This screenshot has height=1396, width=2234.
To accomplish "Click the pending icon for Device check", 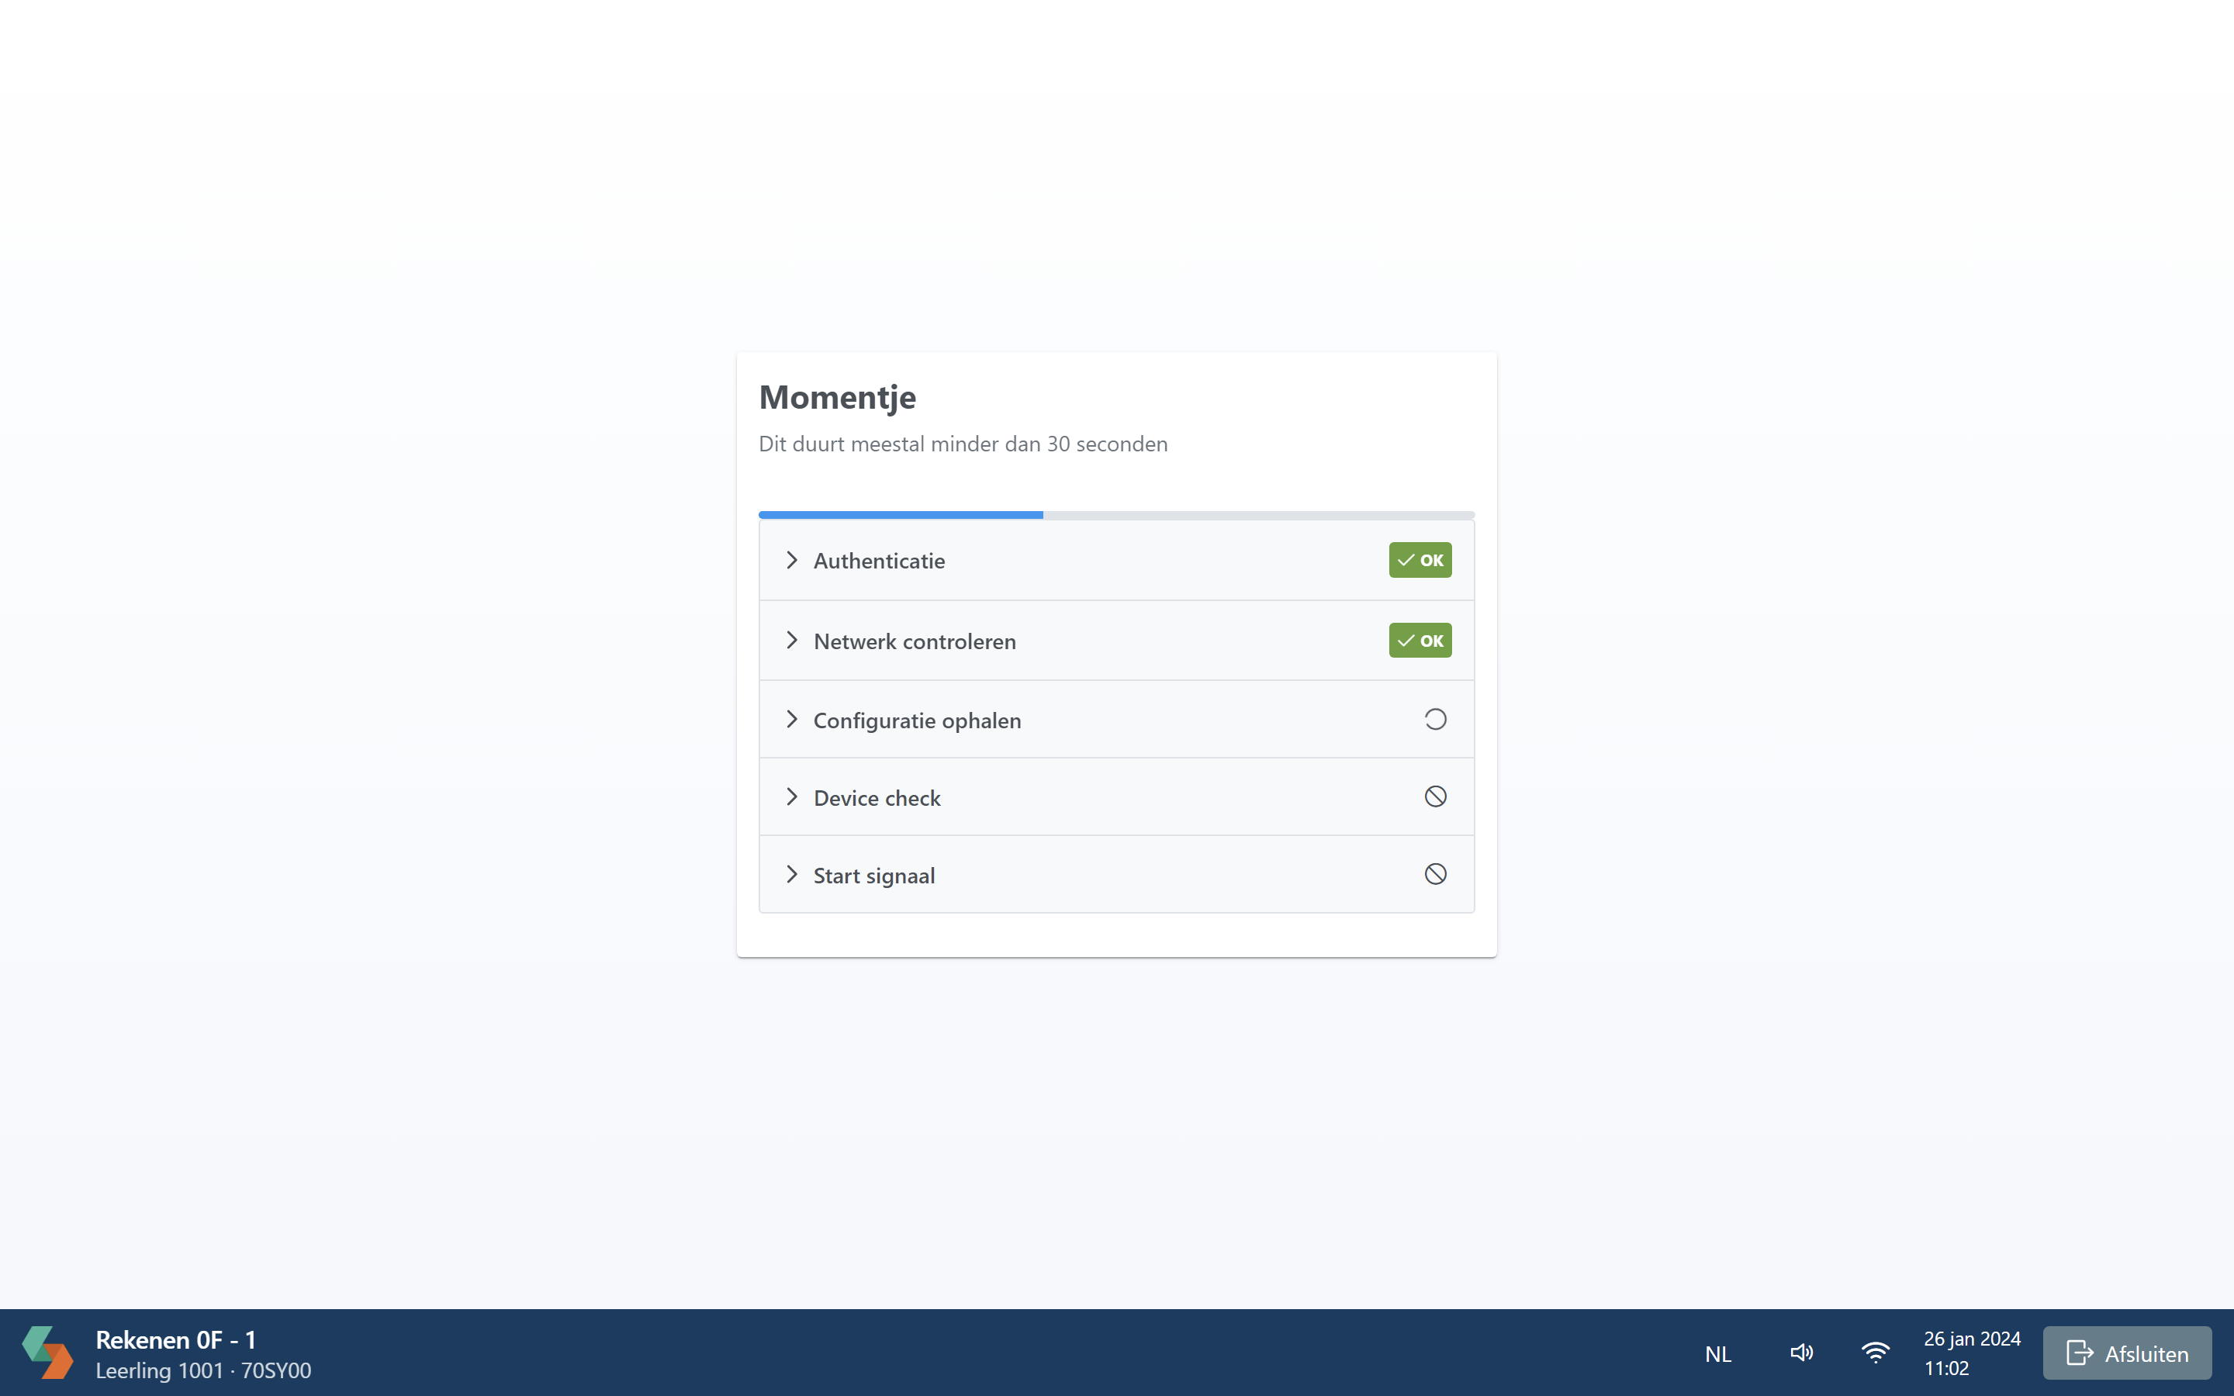I will (1434, 796).
